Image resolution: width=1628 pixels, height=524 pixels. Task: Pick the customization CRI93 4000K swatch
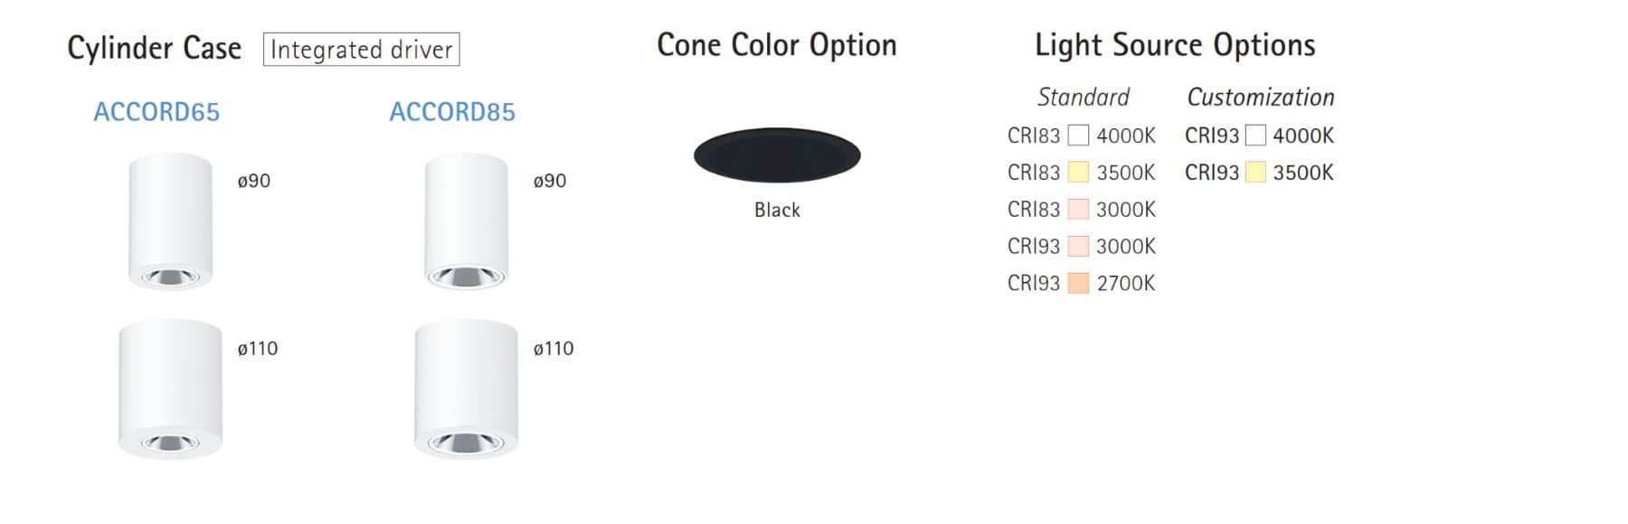[1255, 136]
